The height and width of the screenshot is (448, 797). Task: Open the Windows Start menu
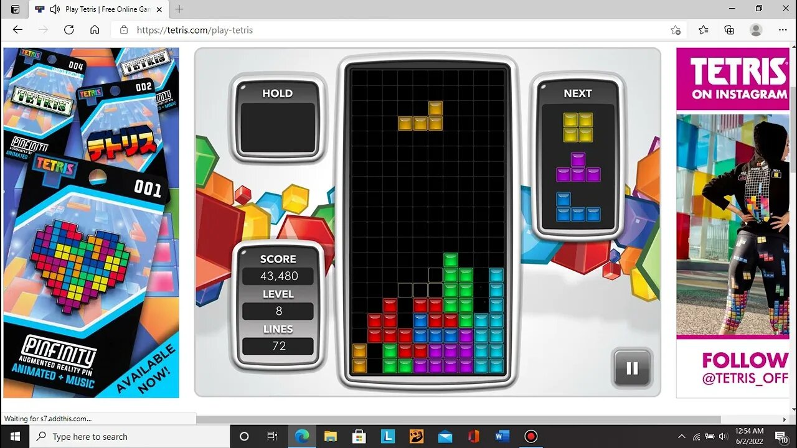pos(15,436)
